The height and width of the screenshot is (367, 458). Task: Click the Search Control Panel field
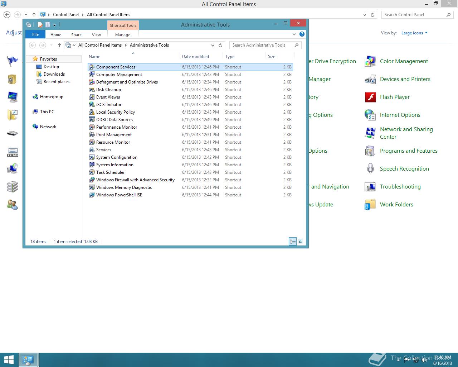418,15
